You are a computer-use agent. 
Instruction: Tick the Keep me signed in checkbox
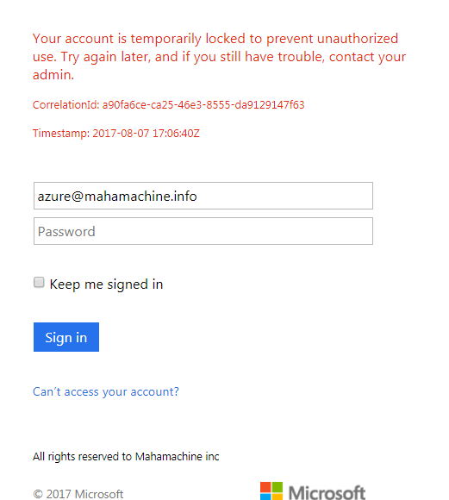[x=39, y=282]
